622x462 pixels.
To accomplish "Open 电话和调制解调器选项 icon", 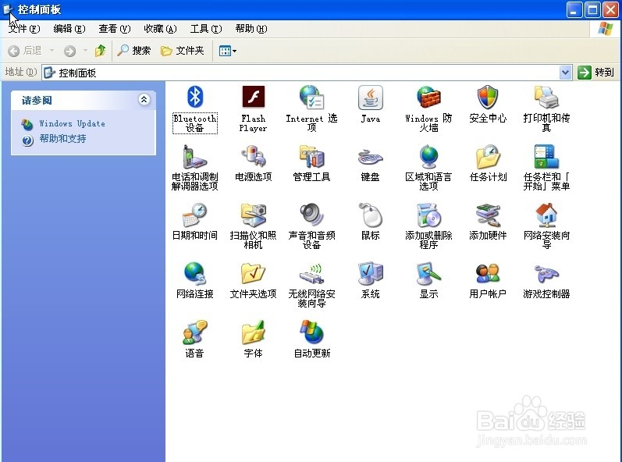I will 195,157.
